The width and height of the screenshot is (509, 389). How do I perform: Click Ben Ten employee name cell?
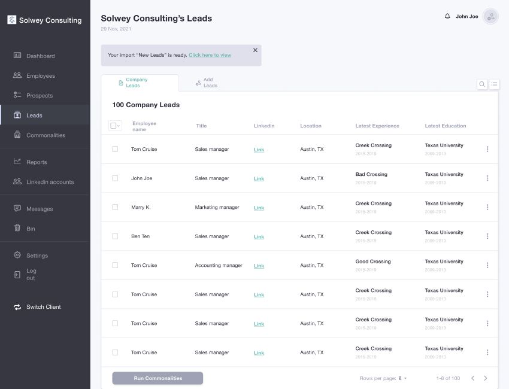140,236
